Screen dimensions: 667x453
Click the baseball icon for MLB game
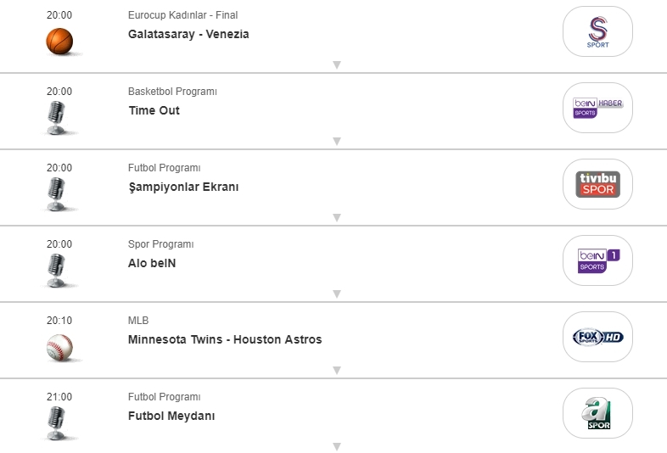pos(59,346)
